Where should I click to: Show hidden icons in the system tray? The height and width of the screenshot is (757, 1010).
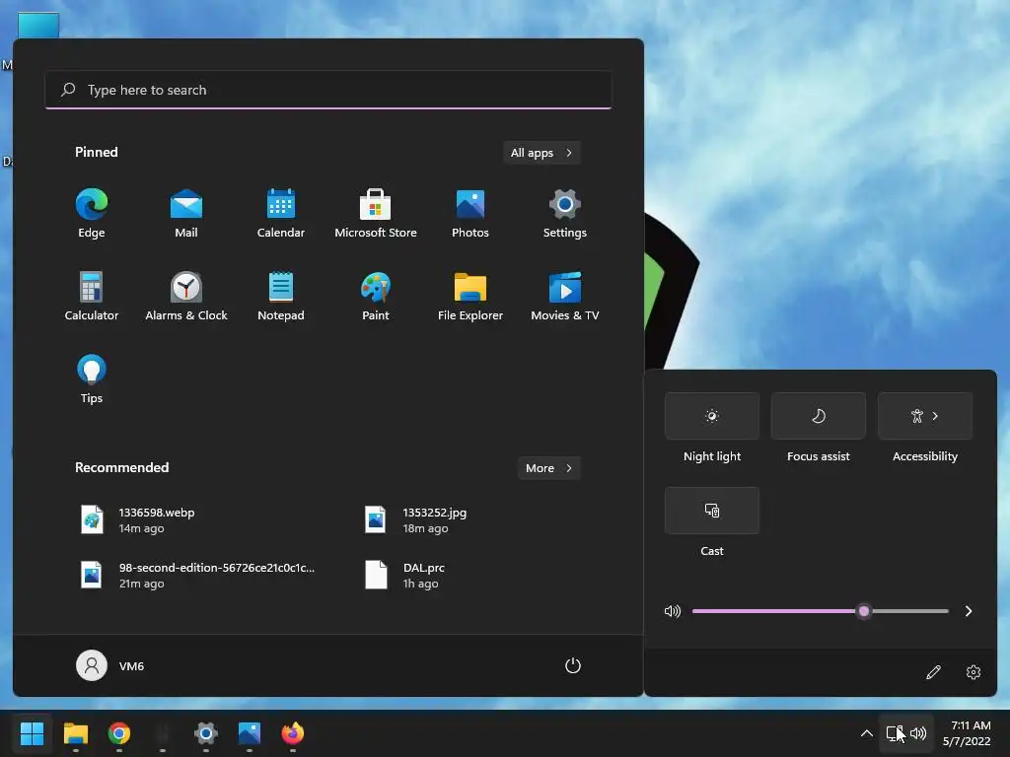(867, 733)
